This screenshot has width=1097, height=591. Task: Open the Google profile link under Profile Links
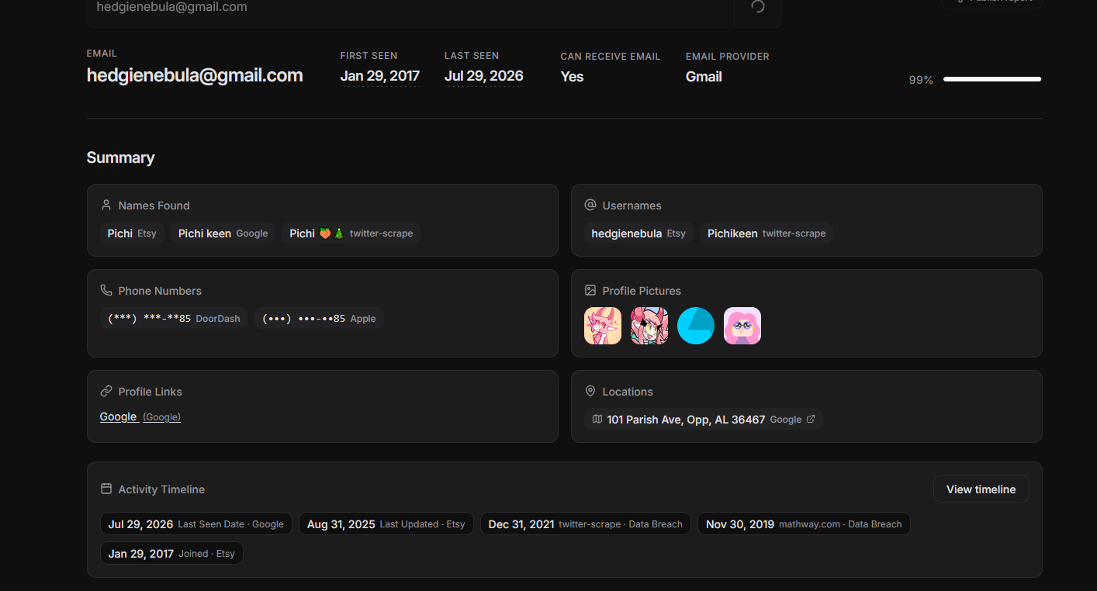(140, 417)
